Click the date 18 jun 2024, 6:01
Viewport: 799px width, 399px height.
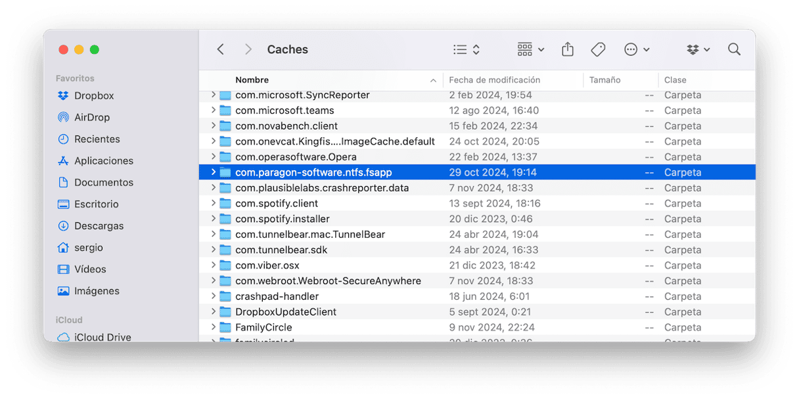pyautogui.click(x=490, y=296)
